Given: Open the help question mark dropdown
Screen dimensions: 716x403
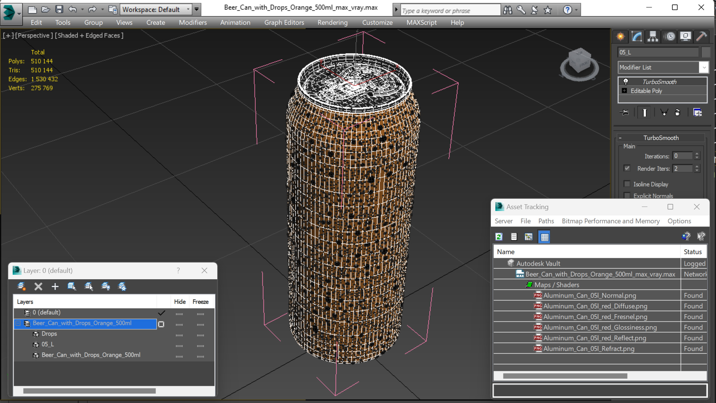Looking at the screenshot, I should [576, 10].
